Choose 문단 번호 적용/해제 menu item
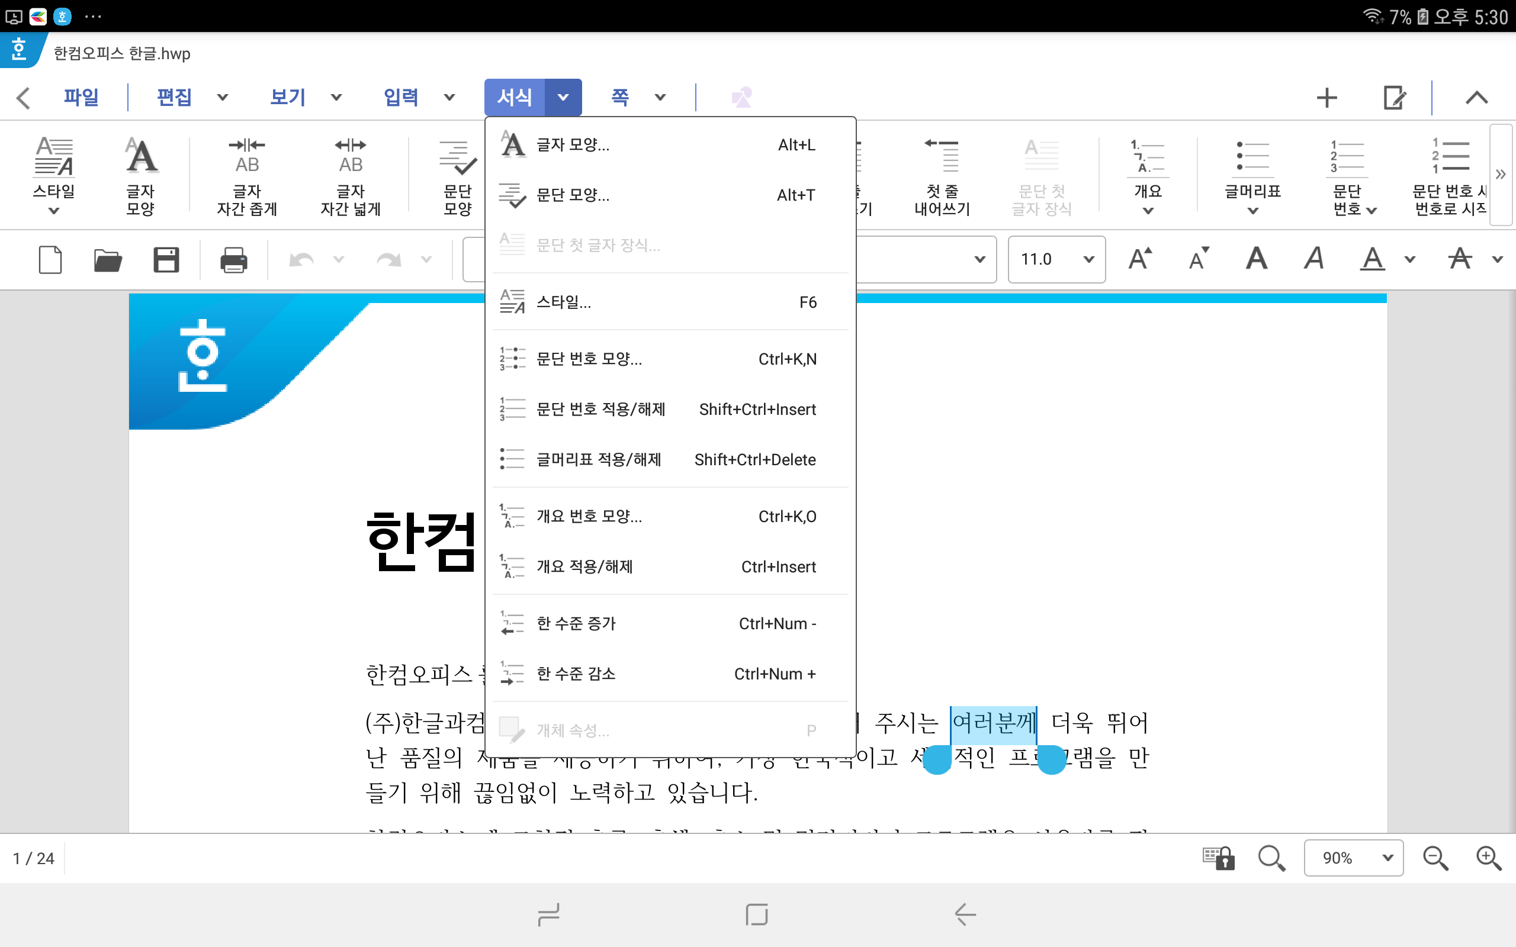Screen dimensions: 1516x947 670,409
